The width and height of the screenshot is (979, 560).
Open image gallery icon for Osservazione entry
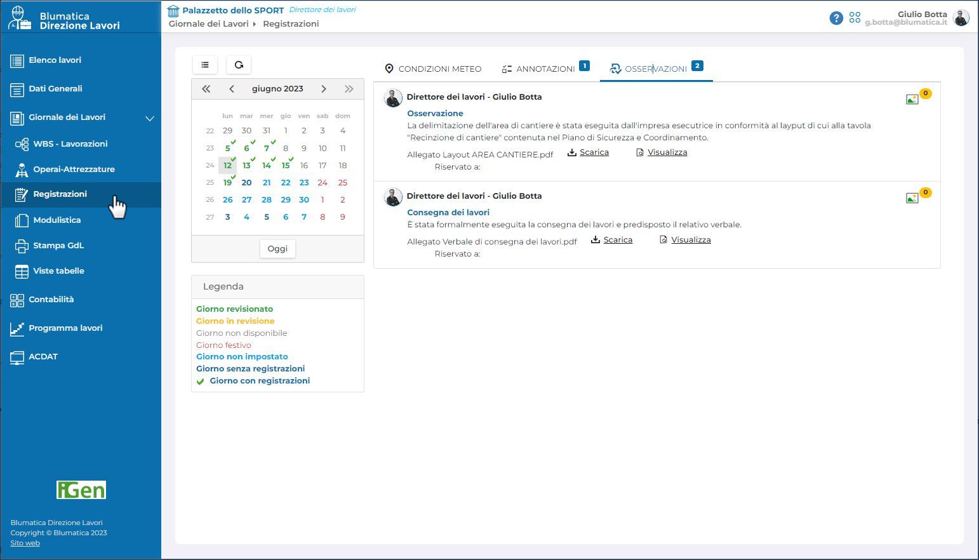pos(912,100)
